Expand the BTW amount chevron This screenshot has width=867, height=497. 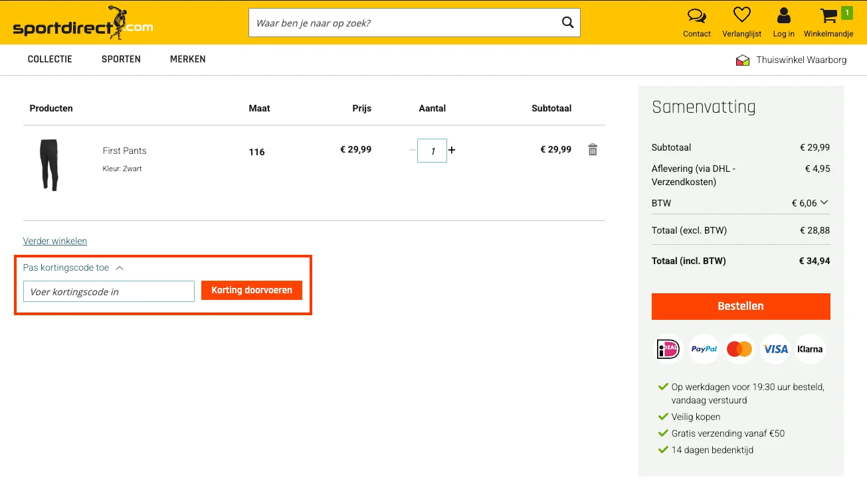coord(824,202)
